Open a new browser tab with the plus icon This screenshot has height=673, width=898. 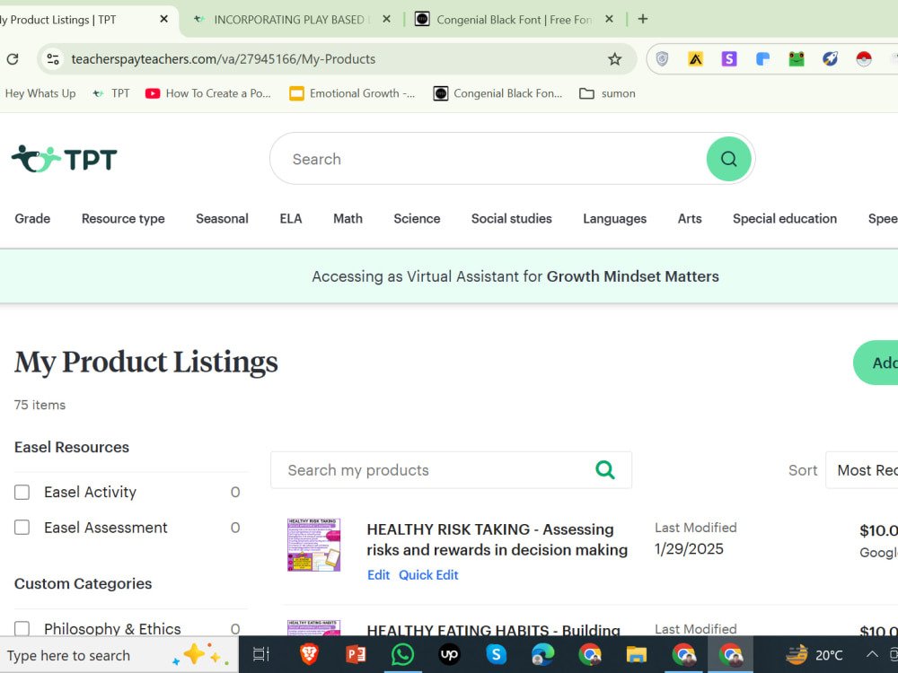tap(643, 19)
